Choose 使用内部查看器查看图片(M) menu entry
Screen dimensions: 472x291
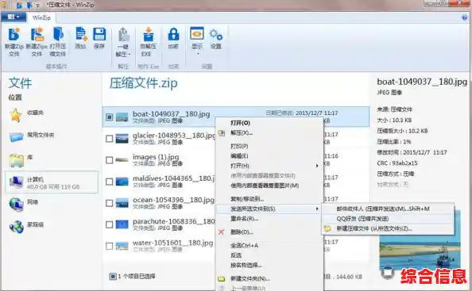tap(265, 186)
